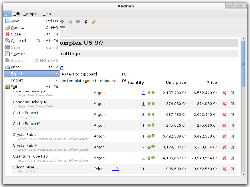The image size is (250, 187).
Task: Choose Close from the File menu
Action: [x=31, y=34]
